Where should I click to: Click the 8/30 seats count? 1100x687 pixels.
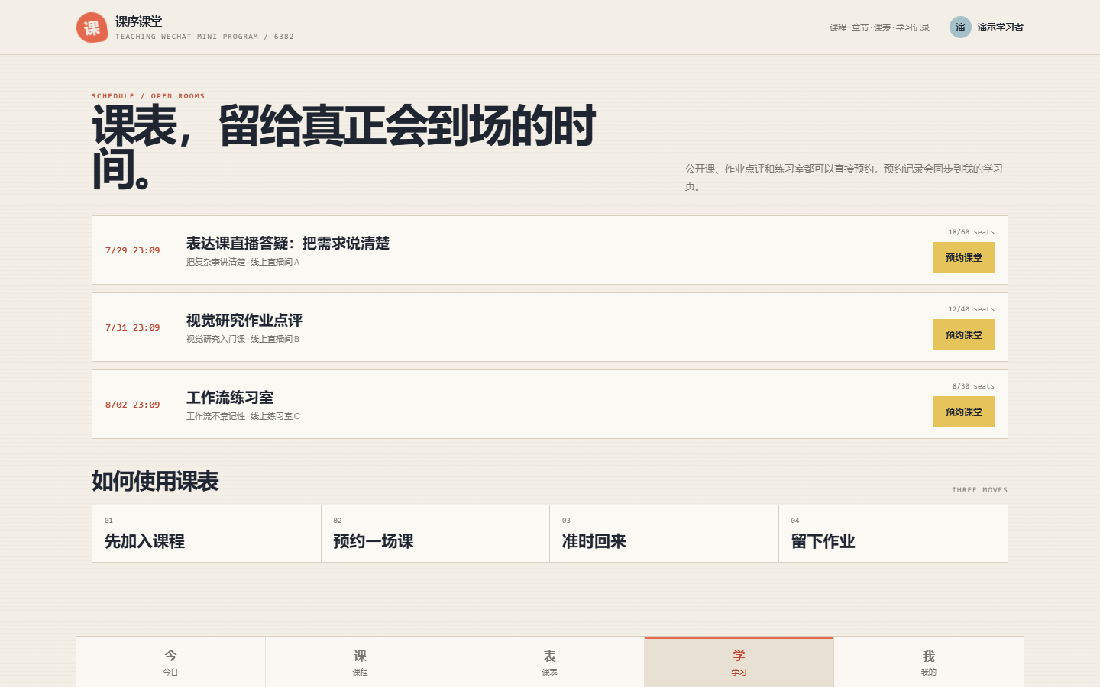pos(973,386)
